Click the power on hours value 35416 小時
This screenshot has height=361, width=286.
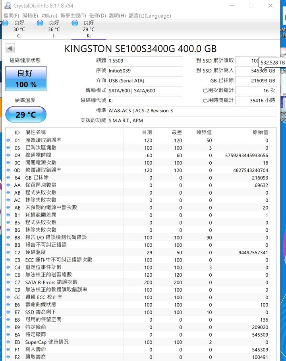point(256,100)
